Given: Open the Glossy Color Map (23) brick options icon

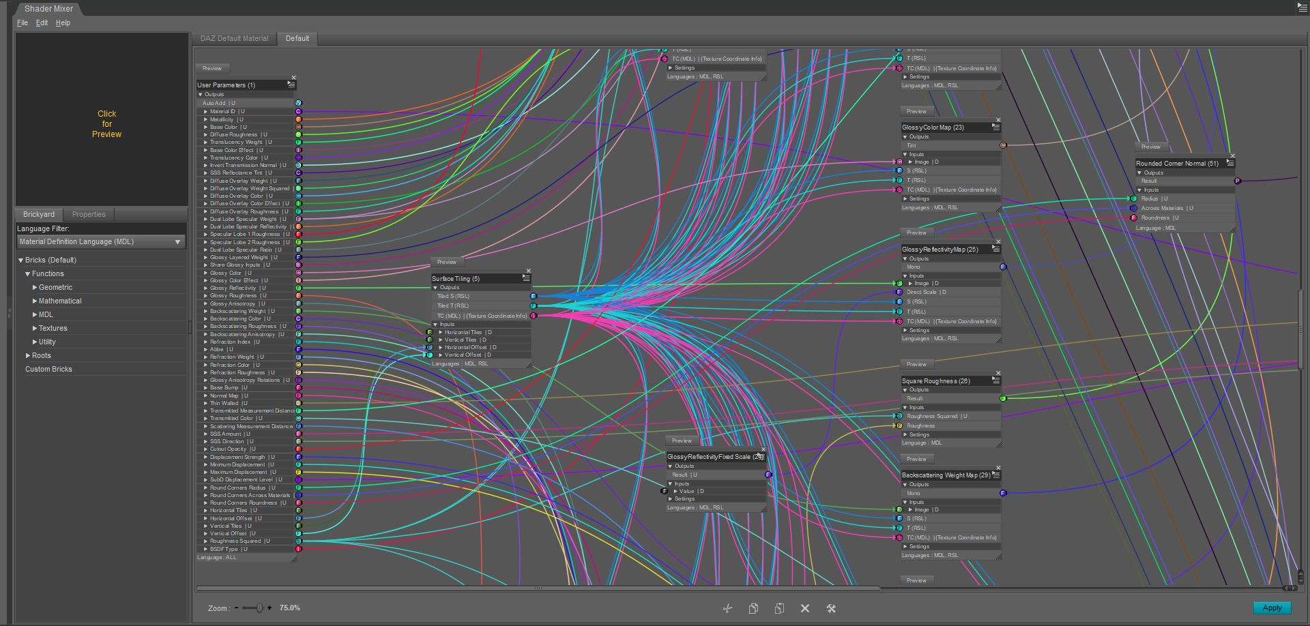Looking at the screenshot, I should tap(996, 127).
